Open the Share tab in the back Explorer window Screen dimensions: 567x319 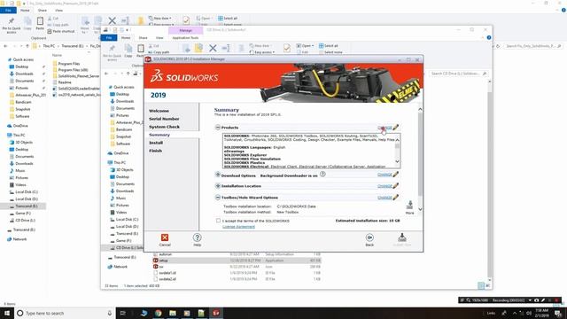(x=43, y=11)
